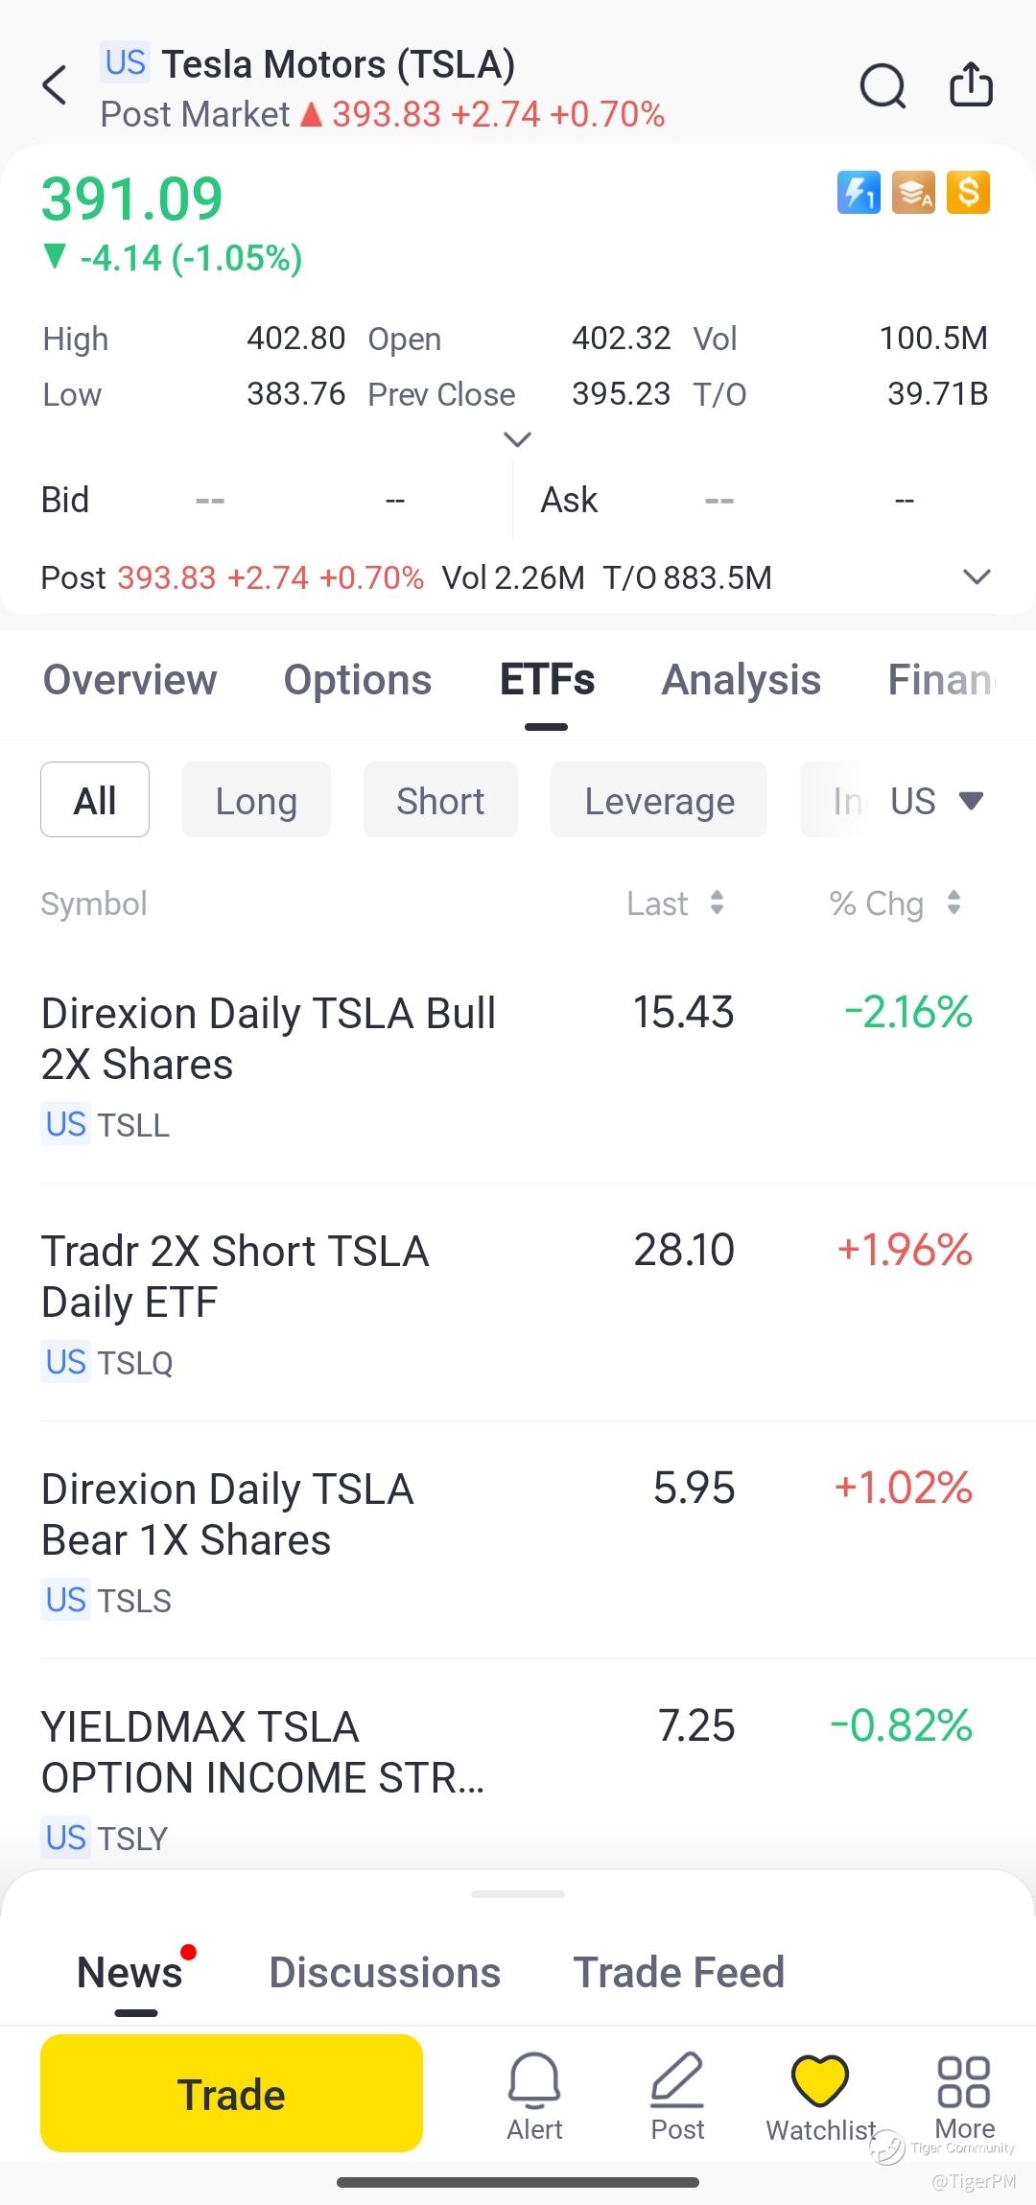The width and height of the screenshot is (1036, 2205).
Task: Select the Short filter chip
Action: 440,800
